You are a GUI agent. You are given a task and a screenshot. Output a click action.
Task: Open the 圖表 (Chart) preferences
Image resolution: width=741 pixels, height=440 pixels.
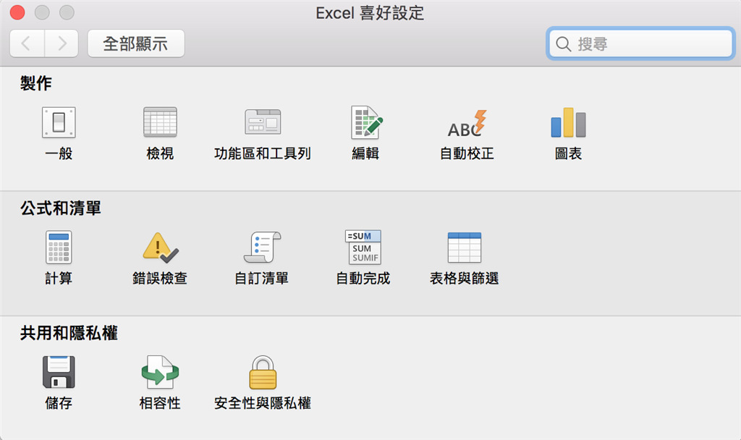click(x=569, y=134)
